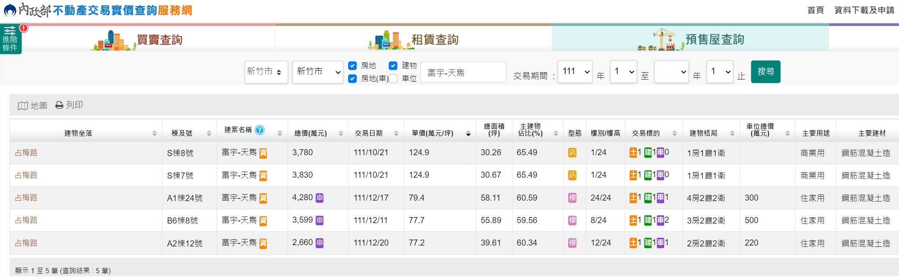Click 車 badge beside 2,660 price
The image size is (899, 278).
(320, 243)
